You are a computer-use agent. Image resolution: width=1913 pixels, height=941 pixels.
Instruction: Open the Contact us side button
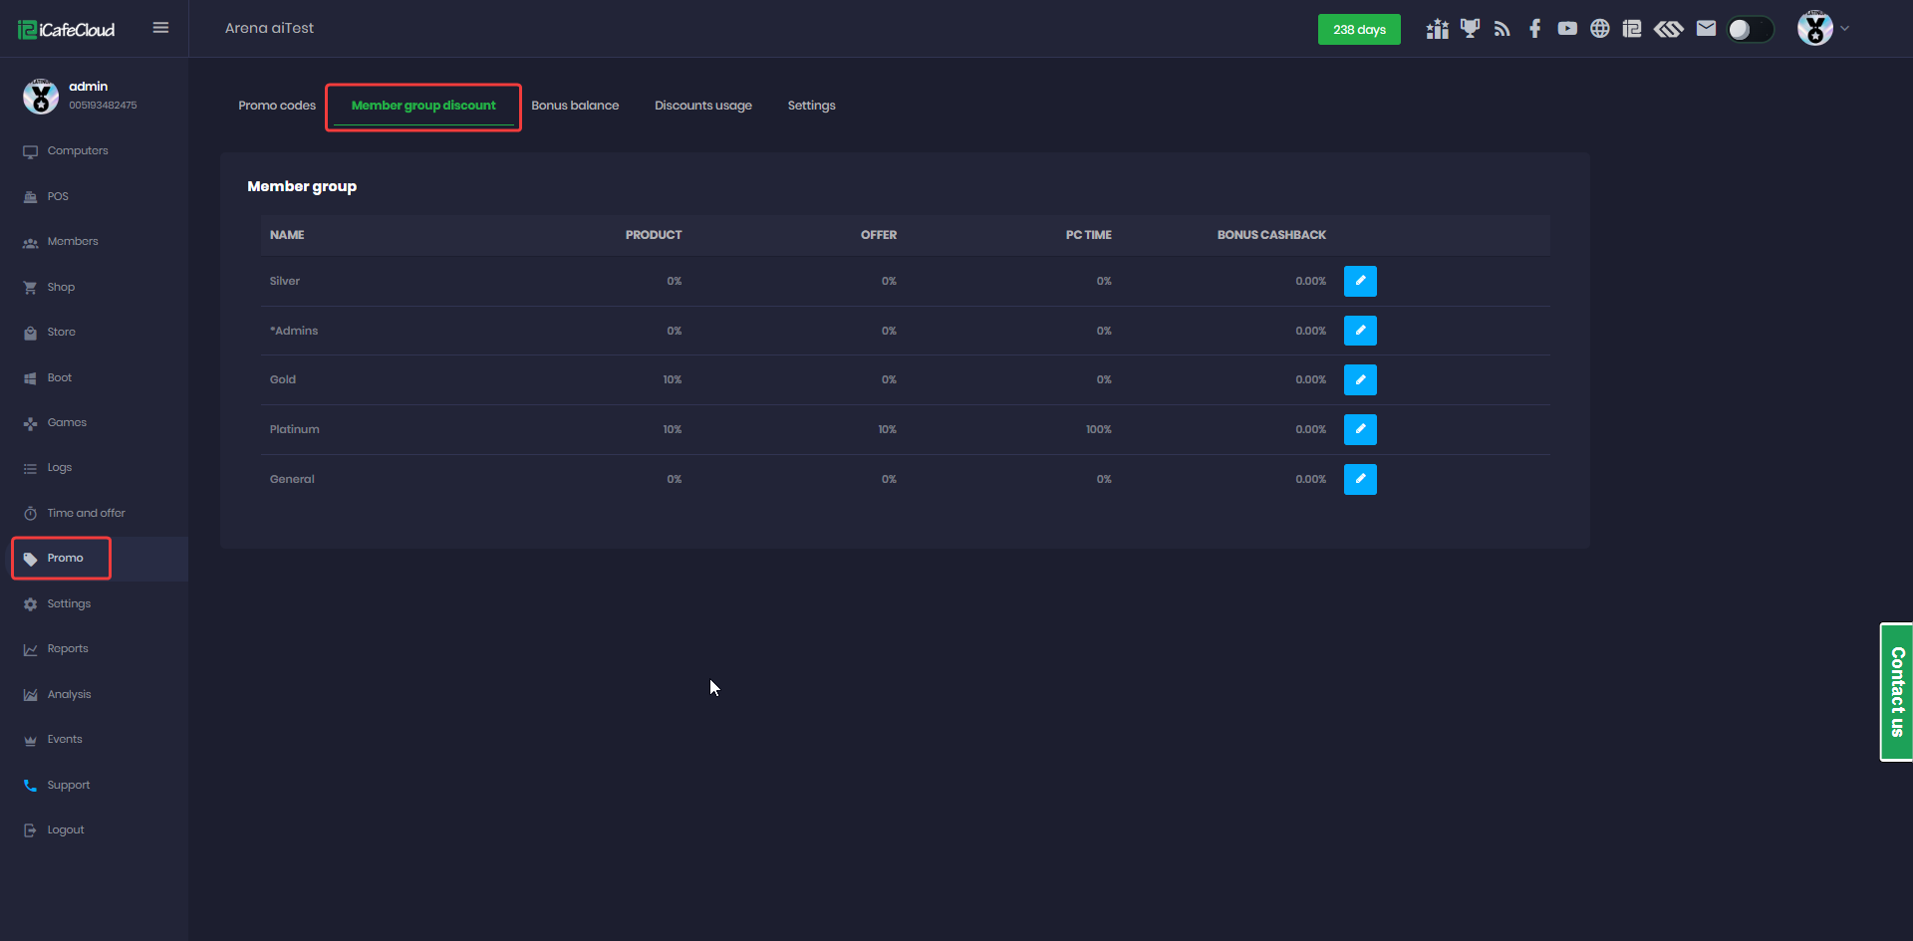click(x=1896, y=692)
